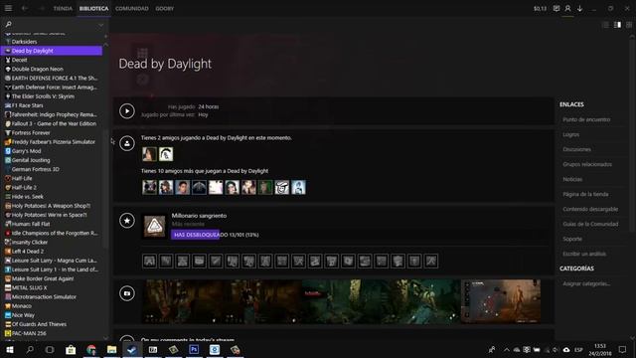636x358 pixels.
Task: Open the friends chat icon in header
Action: point(556,8)
